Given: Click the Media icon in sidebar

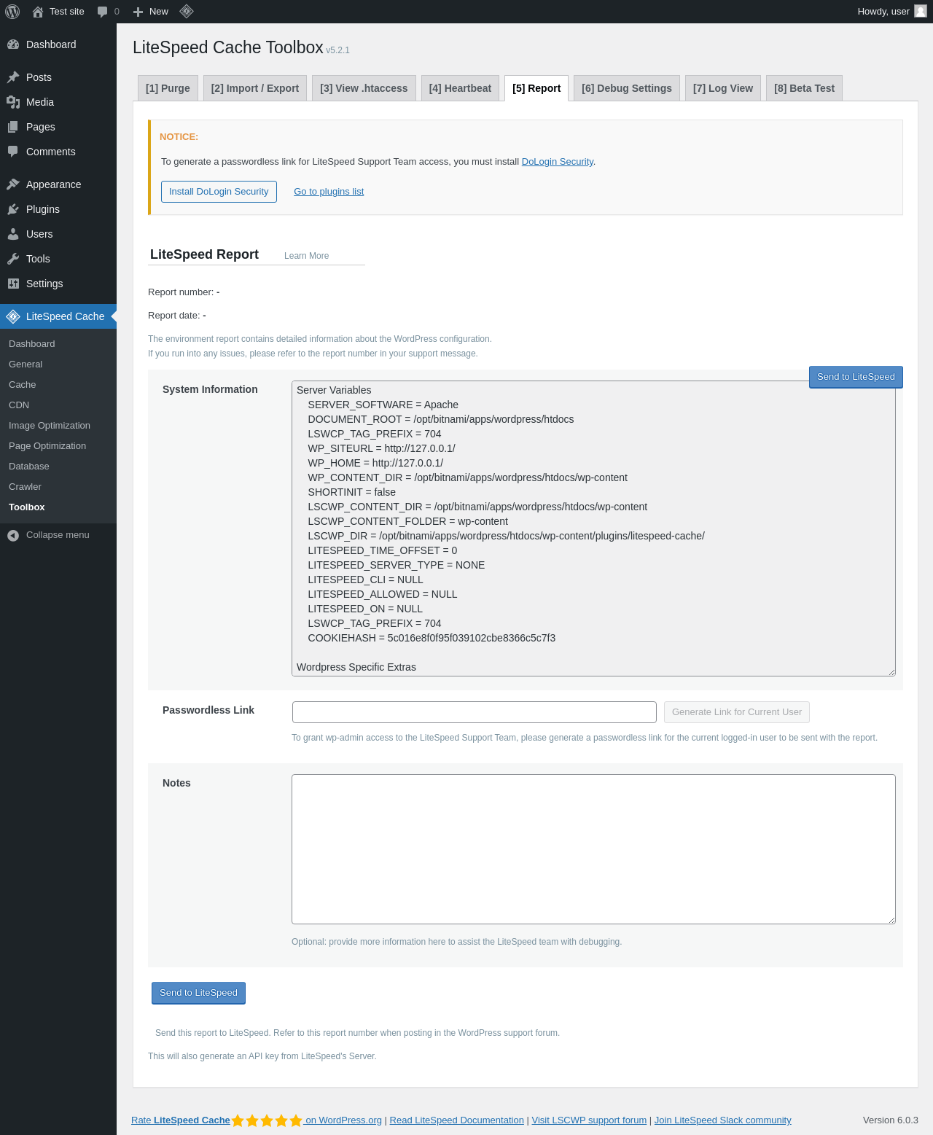Looking at the screenshot, I should pyautogui.click(x=13, y=102).
